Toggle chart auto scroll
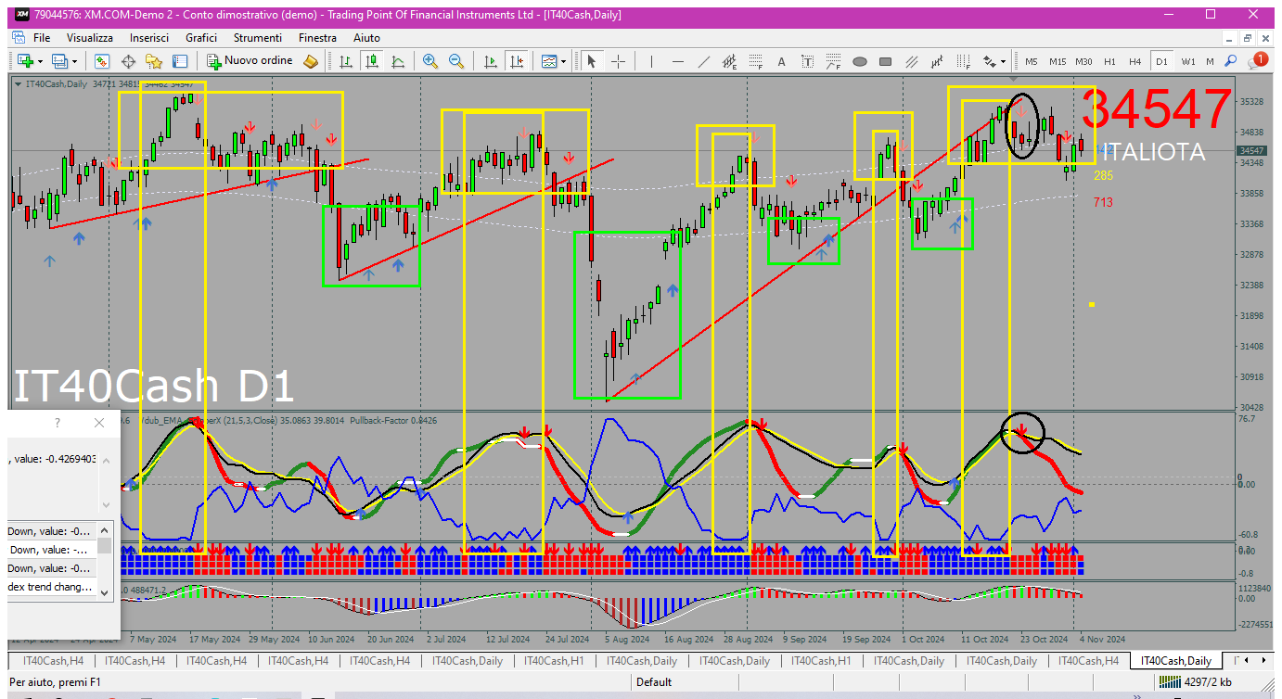 [491, 61]
